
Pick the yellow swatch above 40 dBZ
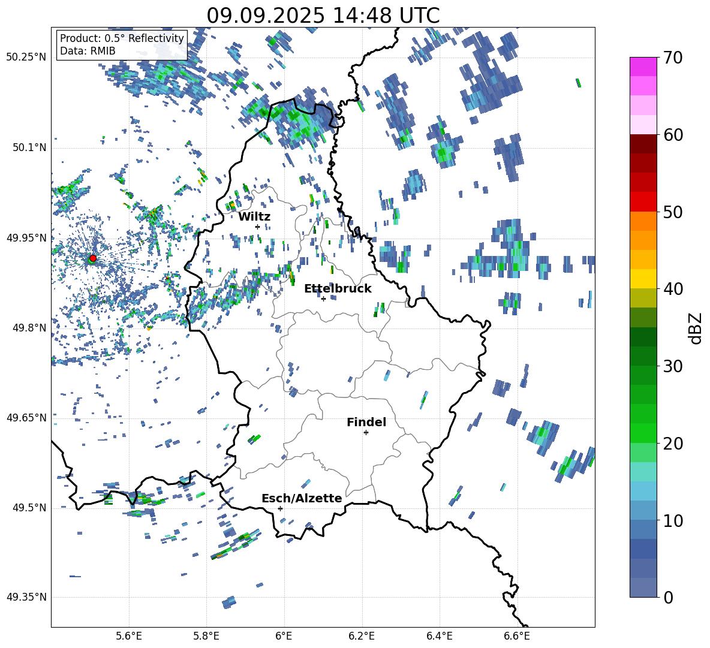tap(643, 279)
